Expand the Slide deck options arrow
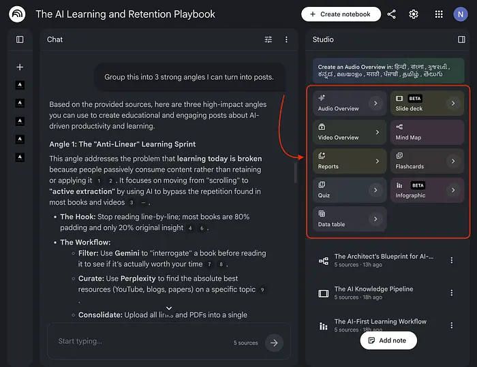This screenshot has height=367, width=477. point(452,103)
